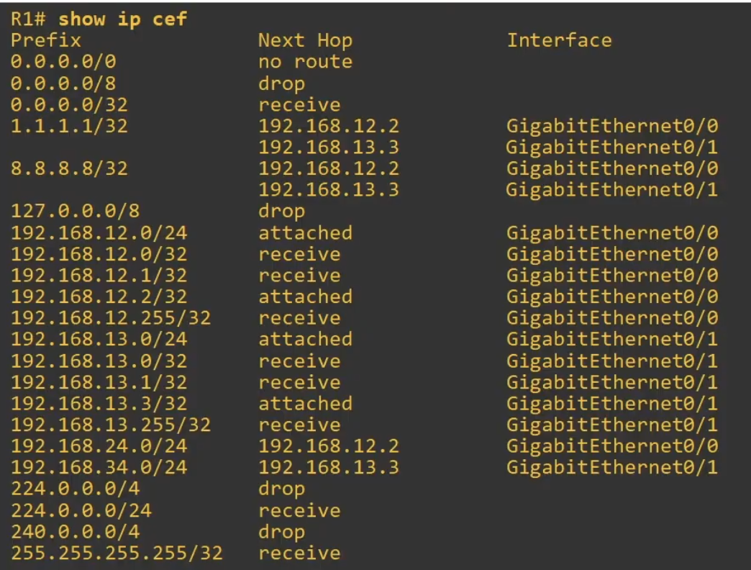
Task: Click the 192.168.12.0/24 prefix entry
Action: [99, 232]
